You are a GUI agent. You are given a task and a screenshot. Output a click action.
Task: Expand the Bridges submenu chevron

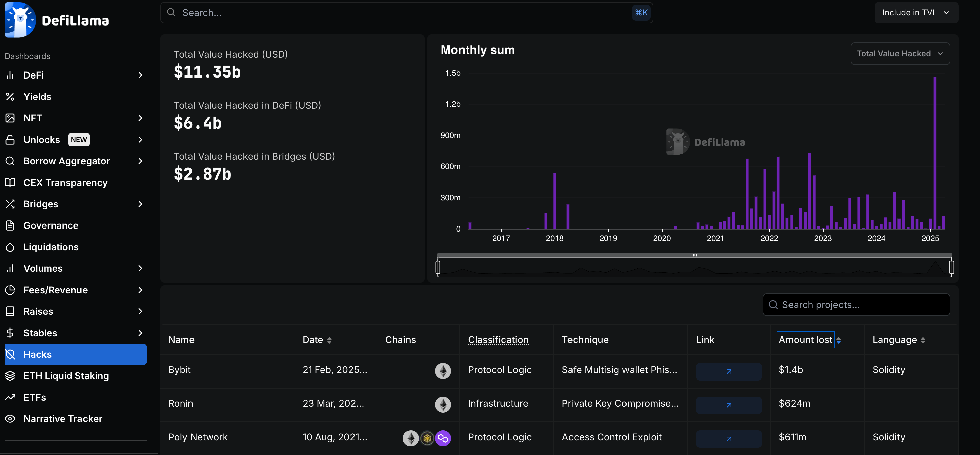click(140, 204)
